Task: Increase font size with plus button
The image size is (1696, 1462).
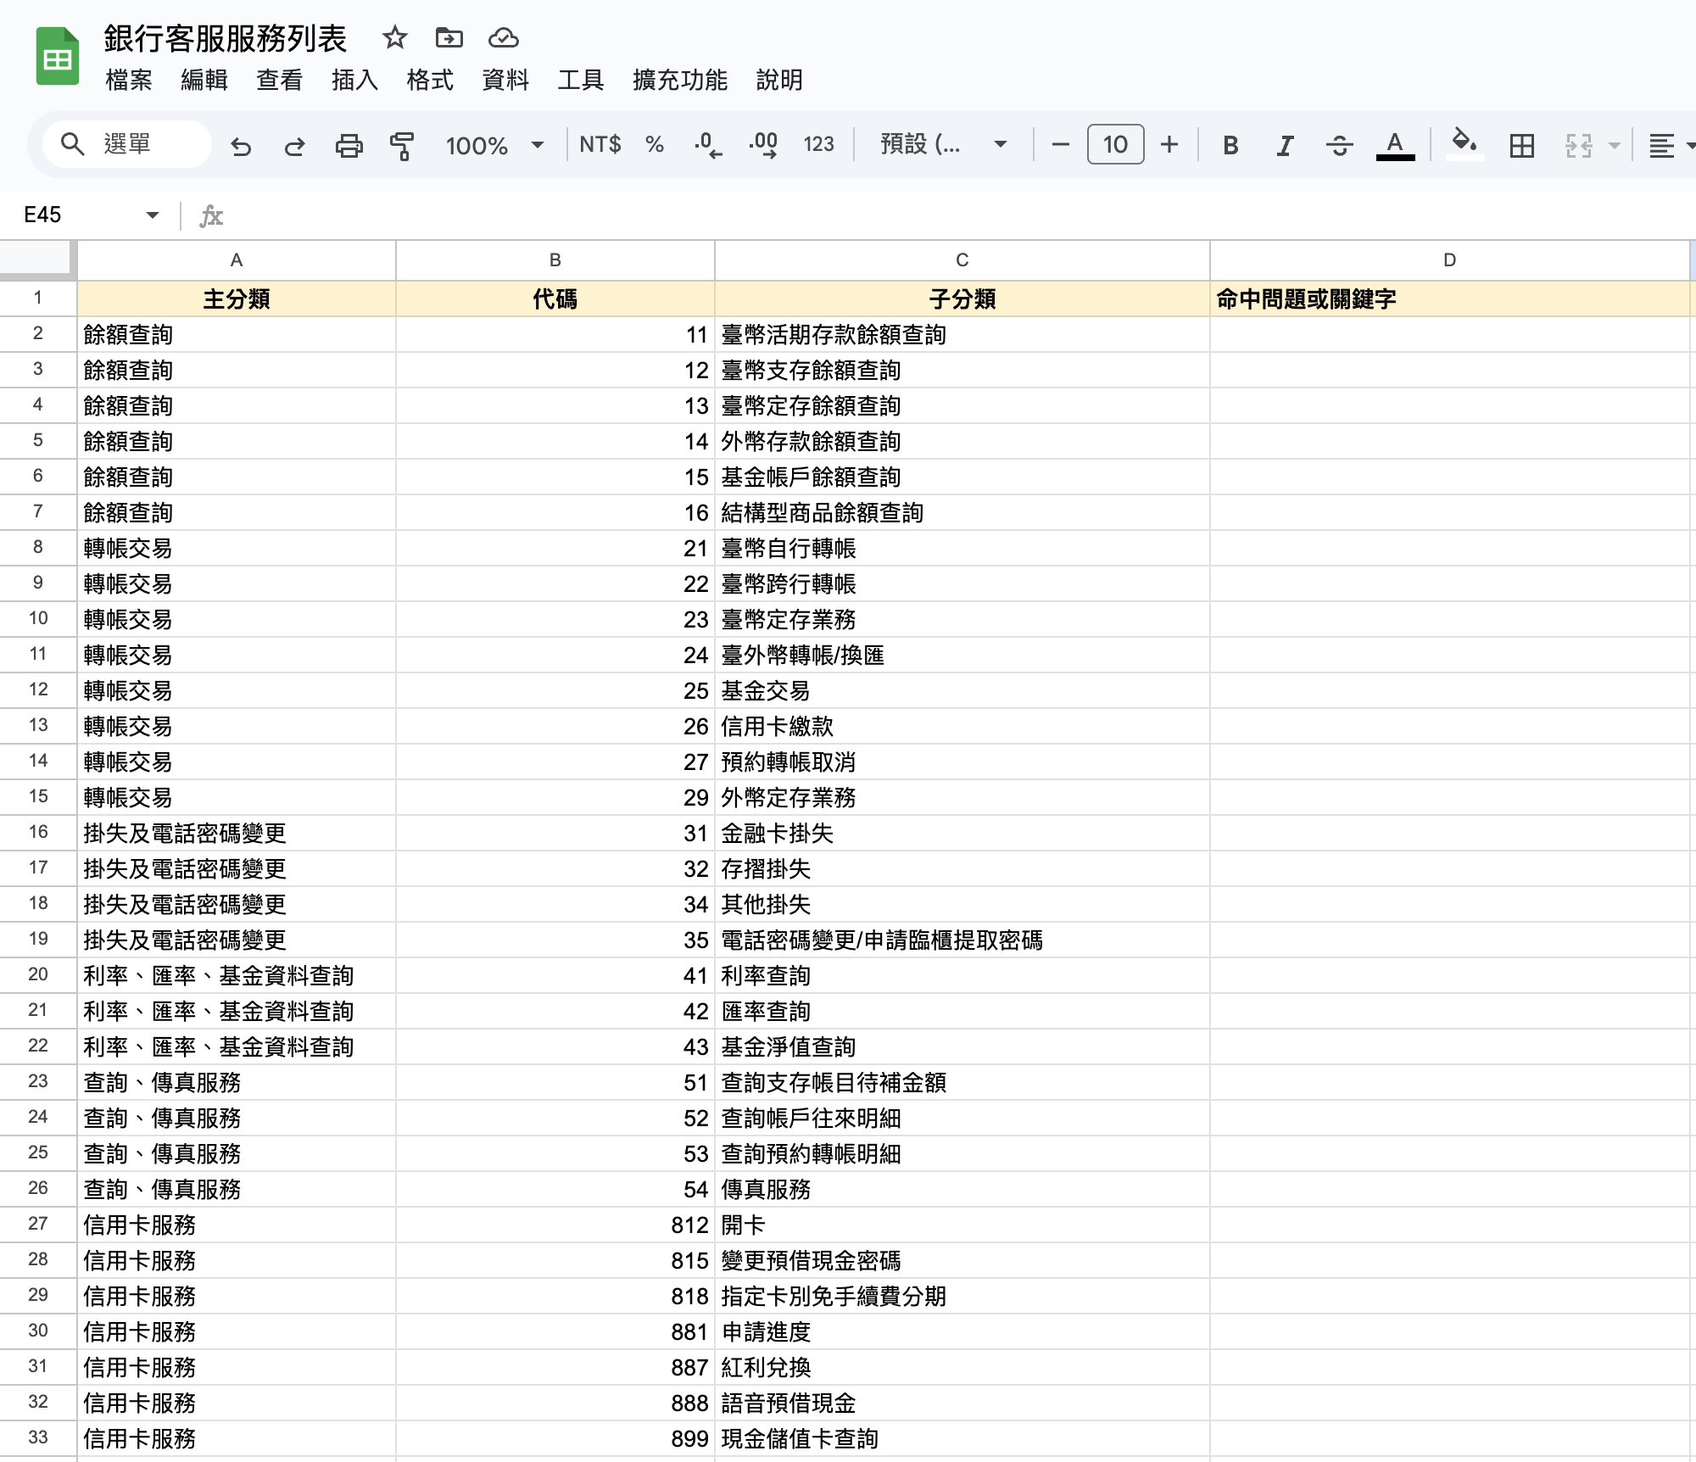Action: [x=1169, y=144]
